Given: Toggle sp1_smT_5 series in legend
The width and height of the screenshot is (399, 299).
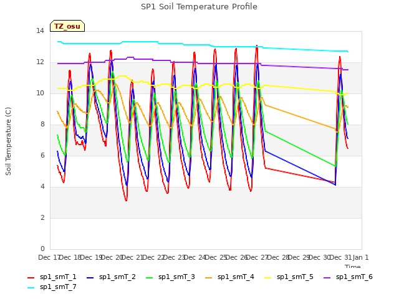Looking at the screenshot, I should [x=289, y=277].
